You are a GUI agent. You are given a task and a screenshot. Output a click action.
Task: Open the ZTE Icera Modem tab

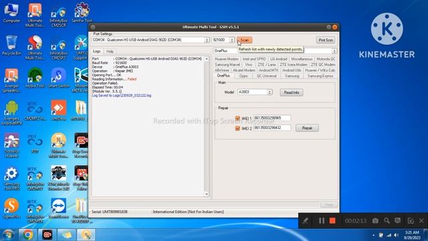click(x=294, y=65)
